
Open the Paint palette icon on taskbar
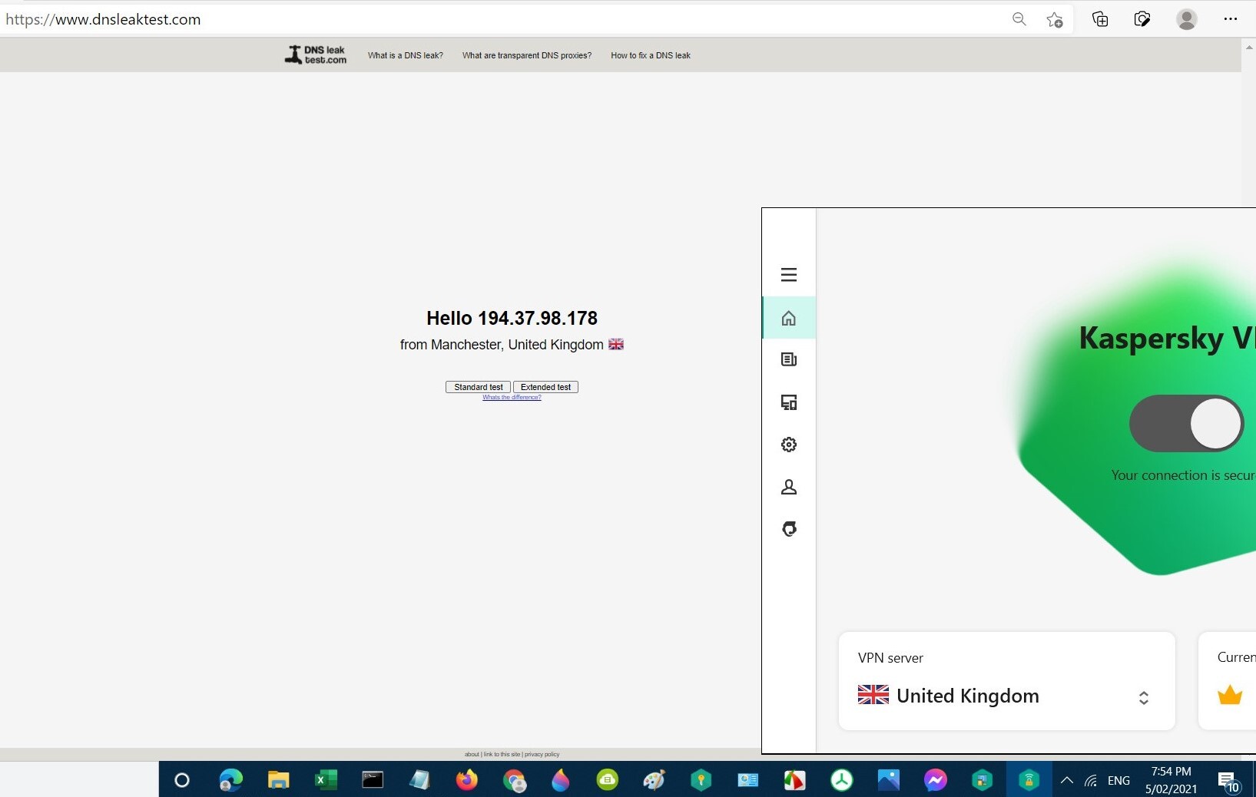(654, 780)
